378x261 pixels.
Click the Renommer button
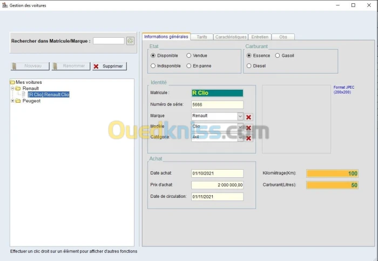pos(71,66)
